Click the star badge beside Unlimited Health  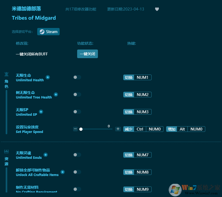(48, 77)
